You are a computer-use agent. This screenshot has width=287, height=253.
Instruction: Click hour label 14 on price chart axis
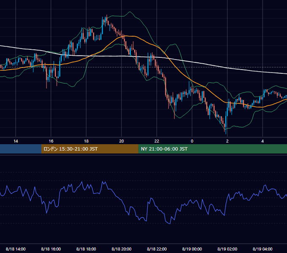click(16, 141)
